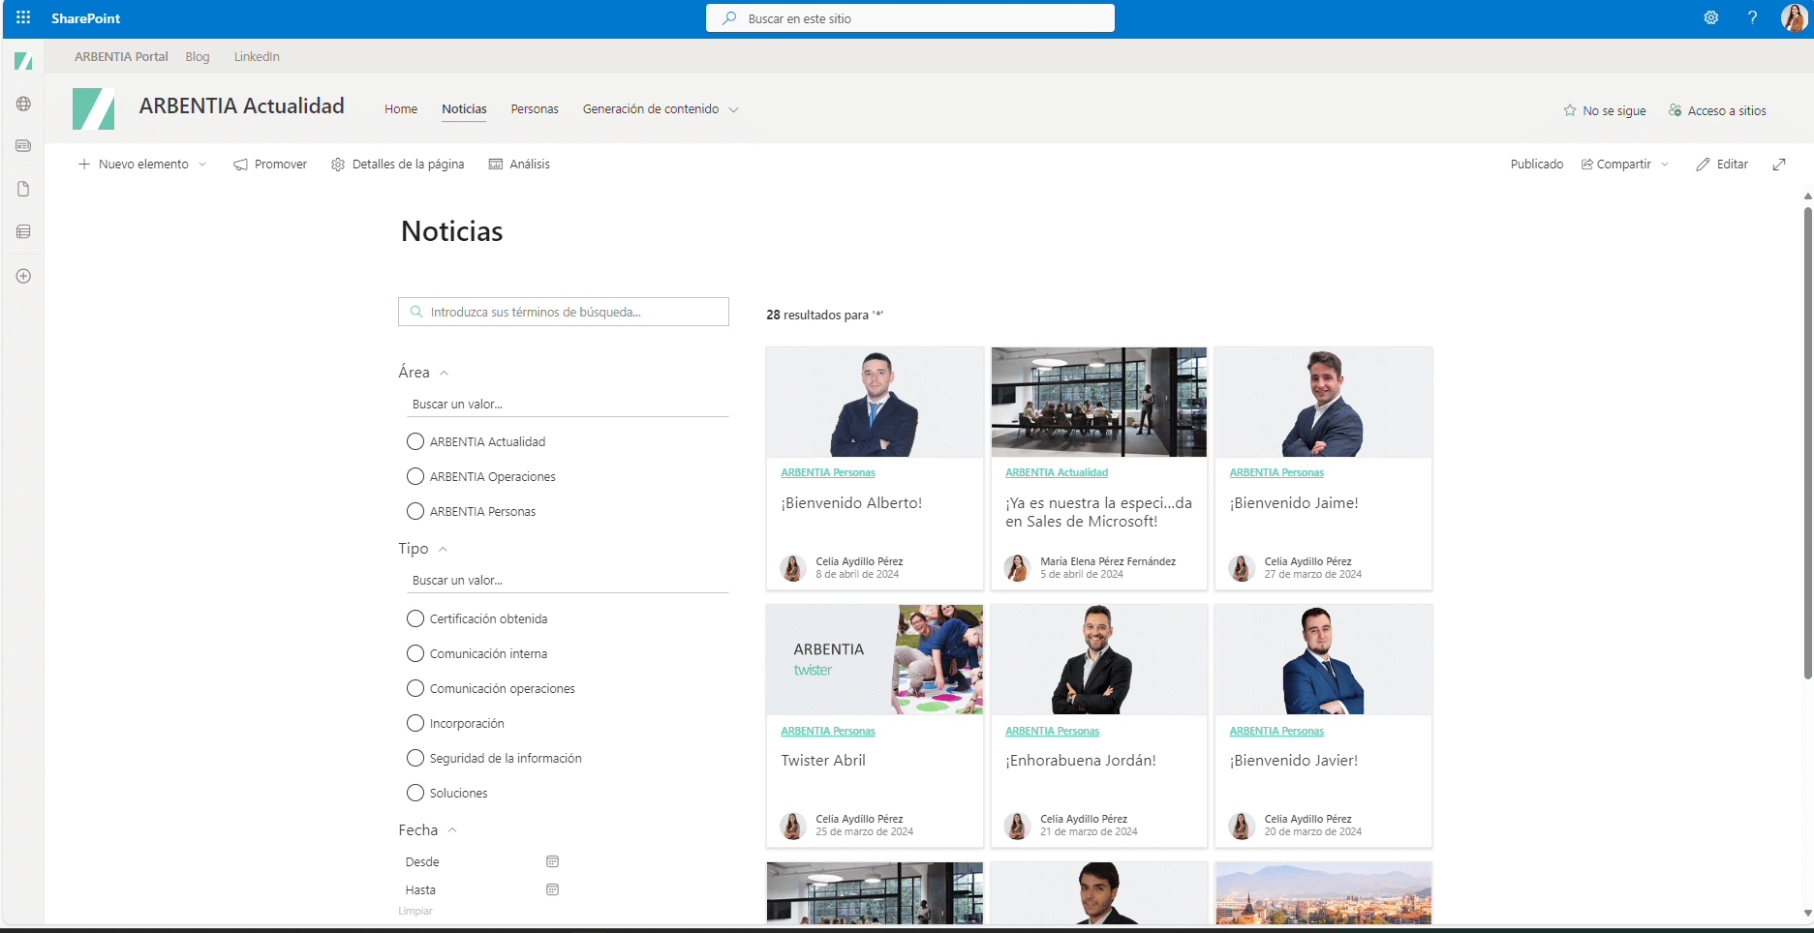Image resolution: width=1814 pixels, height=933 pixels.
Task: Click the Promover megaphone button
Action: pos(270,165)
